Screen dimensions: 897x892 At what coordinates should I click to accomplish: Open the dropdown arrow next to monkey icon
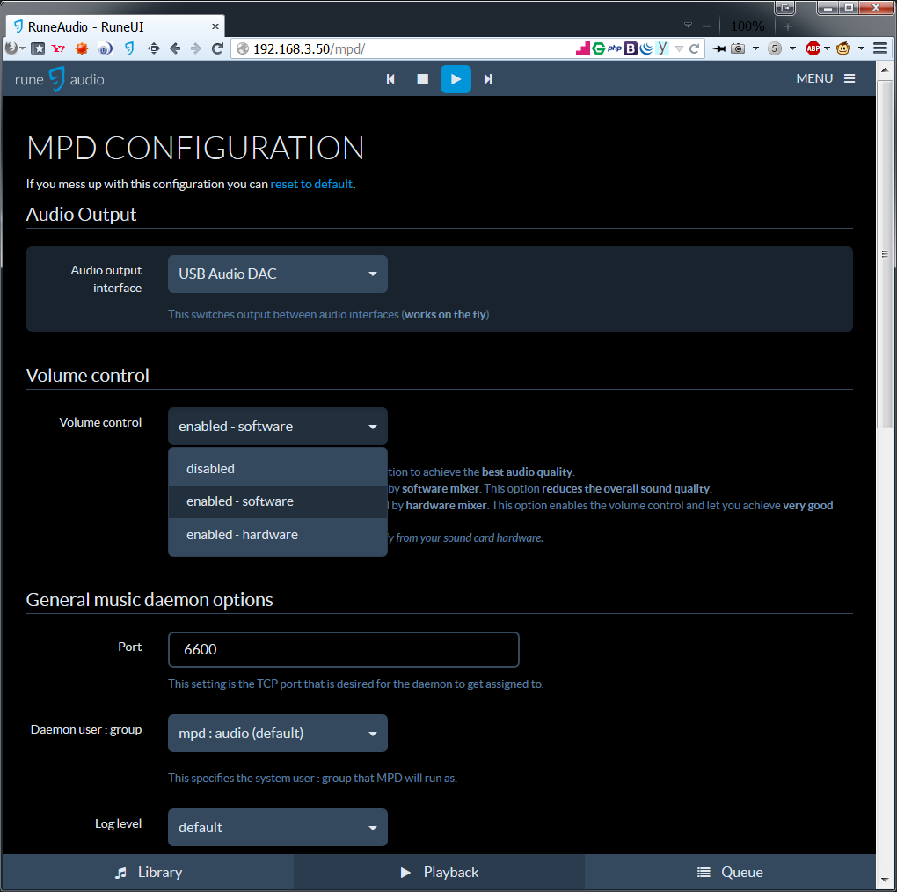point(861,48)
